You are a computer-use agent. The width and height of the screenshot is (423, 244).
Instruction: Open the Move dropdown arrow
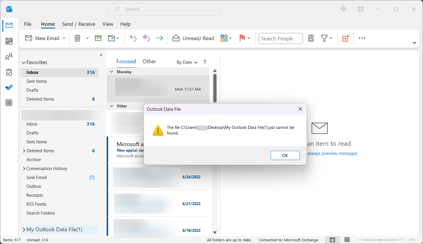point(118,38)
